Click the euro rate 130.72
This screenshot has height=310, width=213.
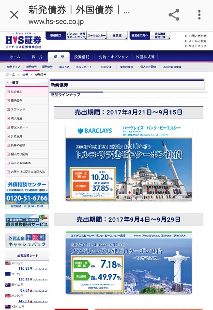point(24,279)
